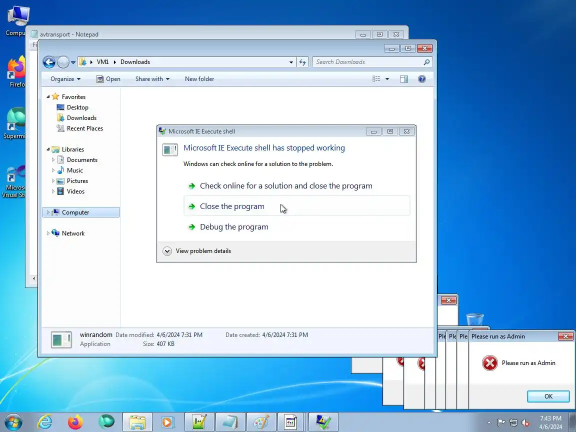Toggle the preview pane icon
Screen dimensions: 576x432
[x=404, y=79]
